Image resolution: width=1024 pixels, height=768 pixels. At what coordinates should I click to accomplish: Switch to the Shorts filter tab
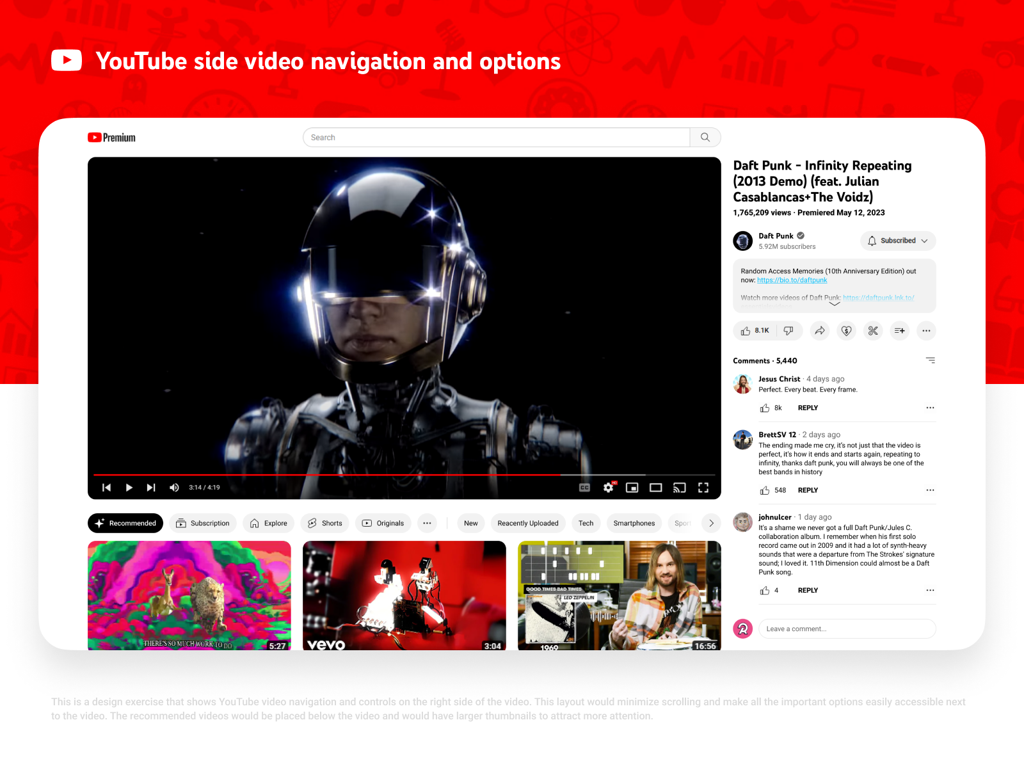pos(324,523)
